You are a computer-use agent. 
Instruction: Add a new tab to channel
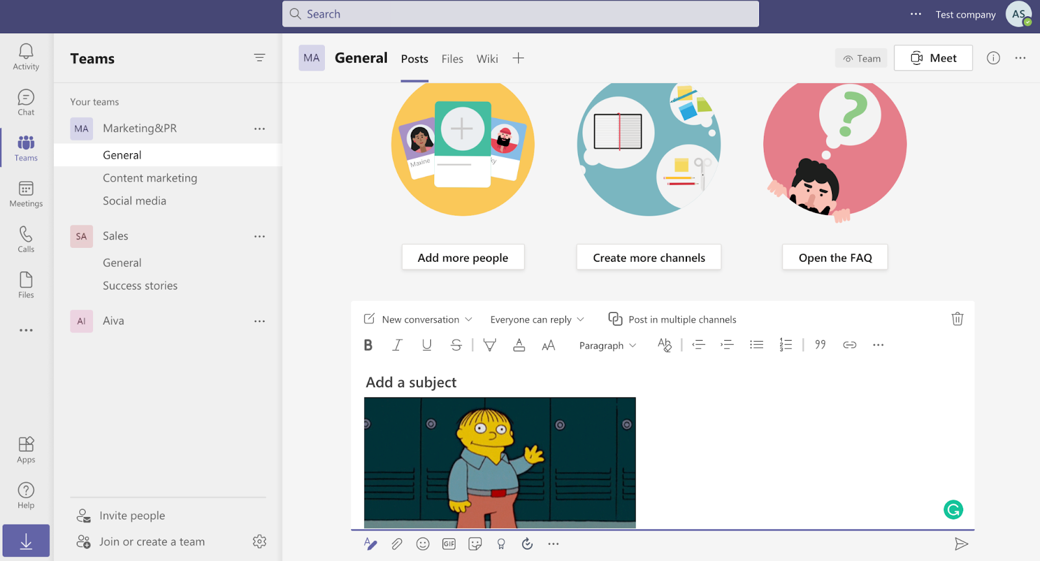click(518, 58)
